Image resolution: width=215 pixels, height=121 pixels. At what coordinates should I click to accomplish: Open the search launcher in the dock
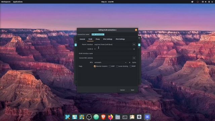coord(68,117)
